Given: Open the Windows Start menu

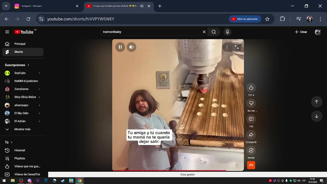Looking at the screenshot, I should tap(4, 181).
